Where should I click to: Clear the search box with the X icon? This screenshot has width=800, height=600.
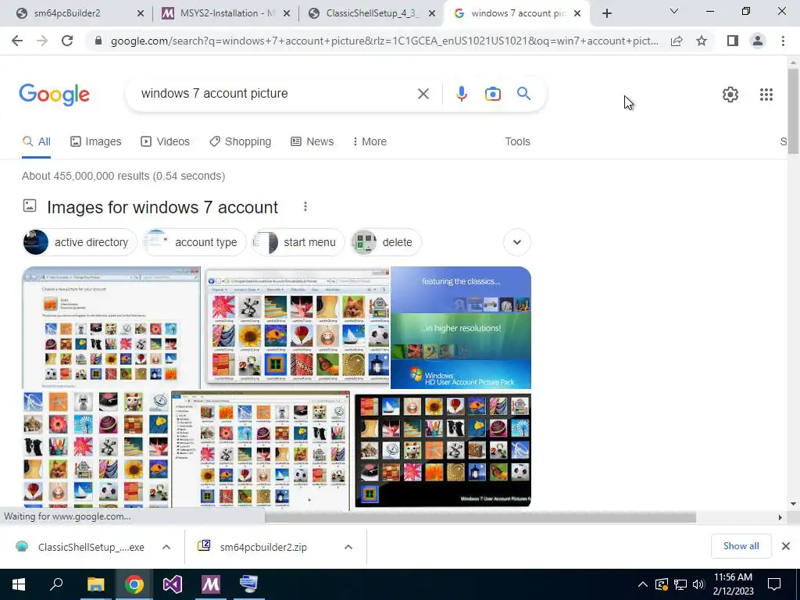pyautogui.click(x=423, y=94)
